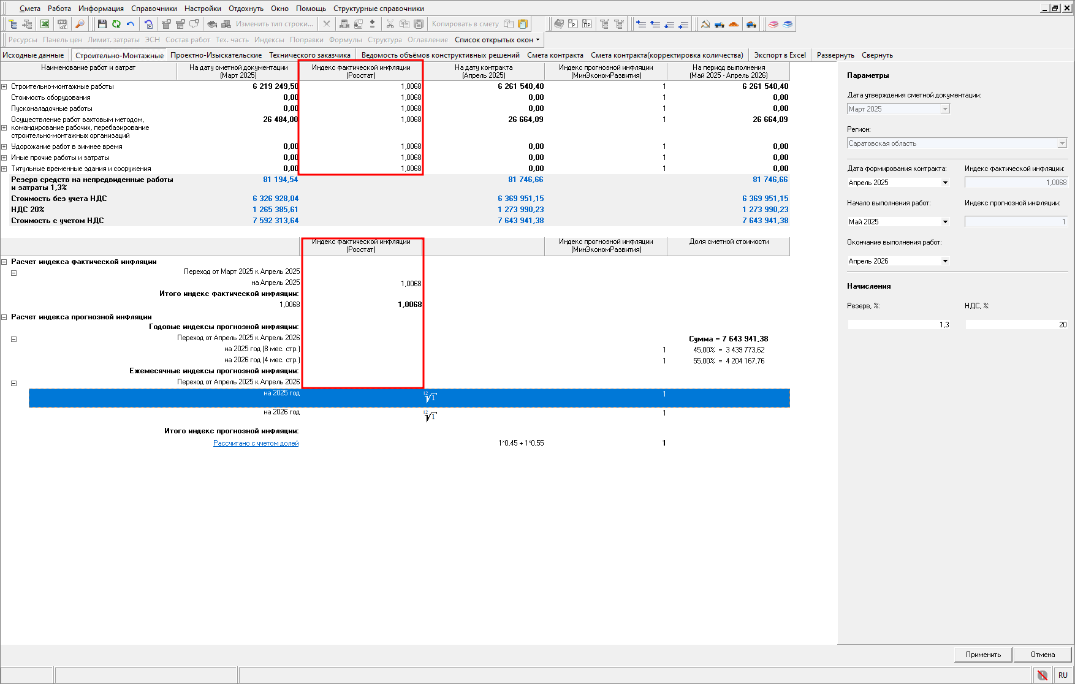
Task: Click the blue undo arrow icon
Action: (x=131, y=24)
